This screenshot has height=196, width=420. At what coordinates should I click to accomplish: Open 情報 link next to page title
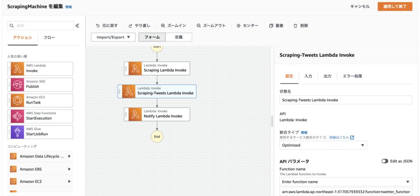coord(68,7)
